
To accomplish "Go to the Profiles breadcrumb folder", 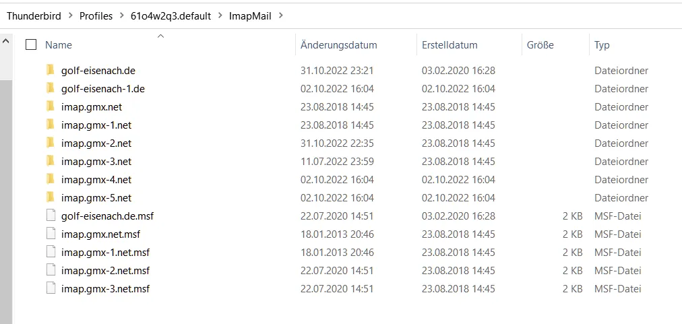I will click(96, 16).
